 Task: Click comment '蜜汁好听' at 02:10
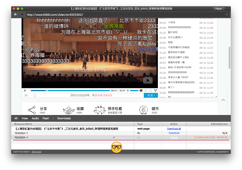[x=173, y=32]
